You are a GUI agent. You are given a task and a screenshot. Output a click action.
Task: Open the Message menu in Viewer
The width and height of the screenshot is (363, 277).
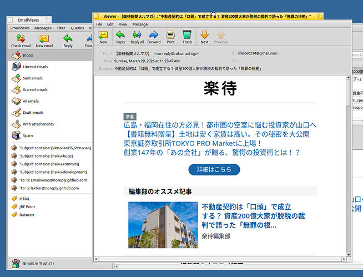[140, 24]
